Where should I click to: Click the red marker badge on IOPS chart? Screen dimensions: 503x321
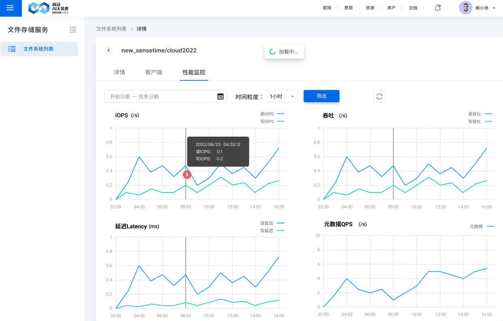[x=187, y=175]
